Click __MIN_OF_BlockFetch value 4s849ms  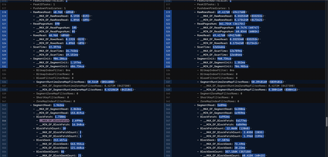coord(241,125)
